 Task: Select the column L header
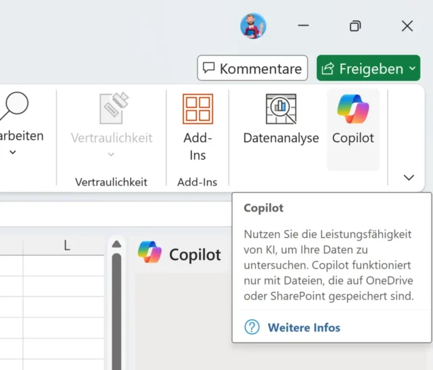click(x=66, y=246)
